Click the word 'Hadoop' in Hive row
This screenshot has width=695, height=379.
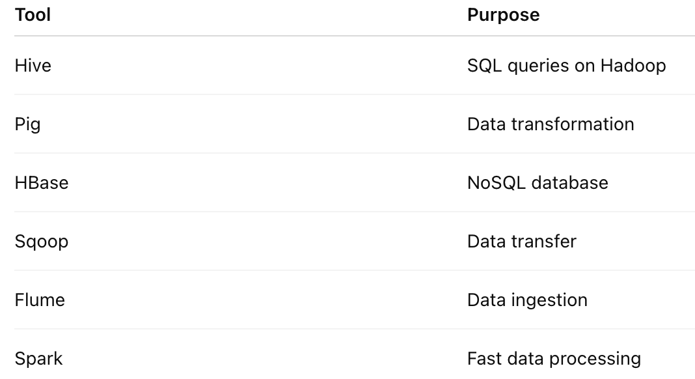633,66
